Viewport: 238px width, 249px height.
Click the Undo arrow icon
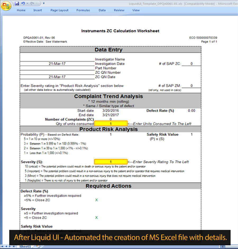tap(23, 3)
